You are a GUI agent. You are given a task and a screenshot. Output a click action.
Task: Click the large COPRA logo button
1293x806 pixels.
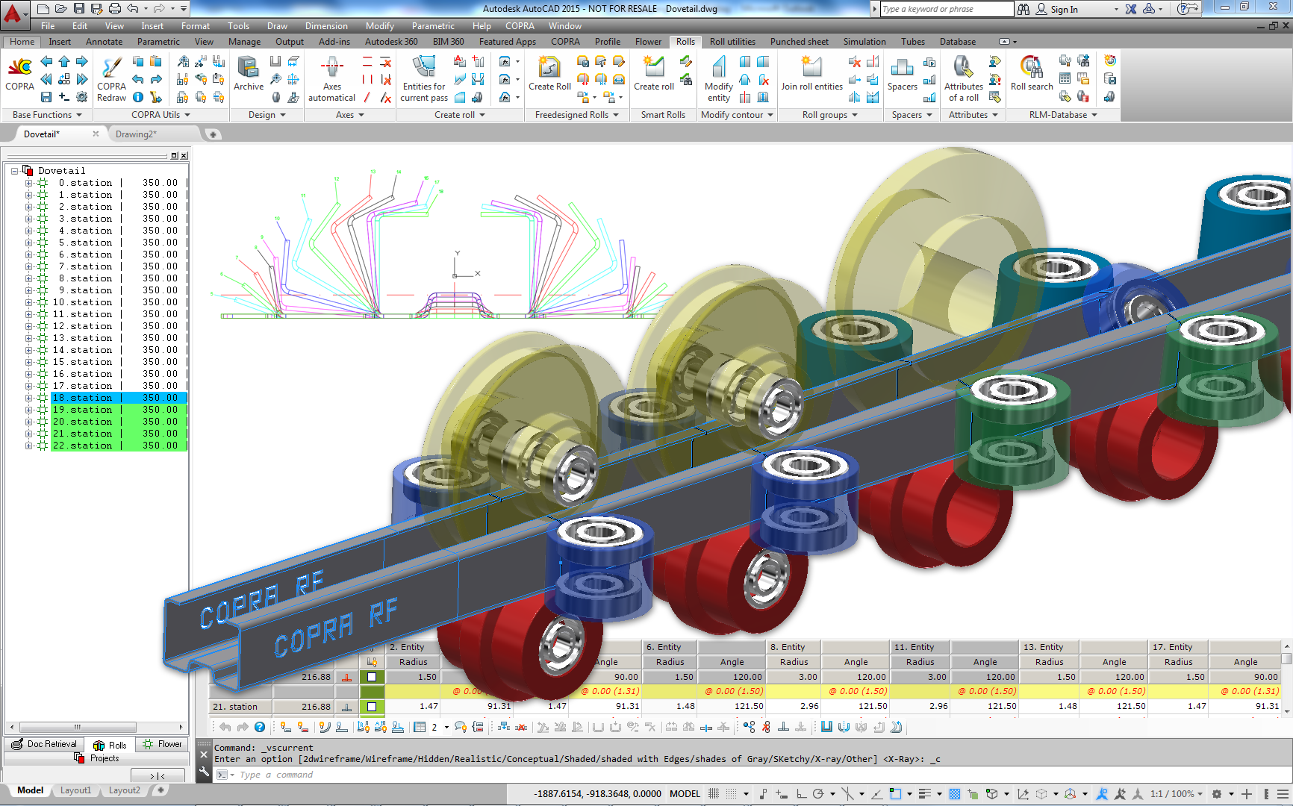(20, 67)
